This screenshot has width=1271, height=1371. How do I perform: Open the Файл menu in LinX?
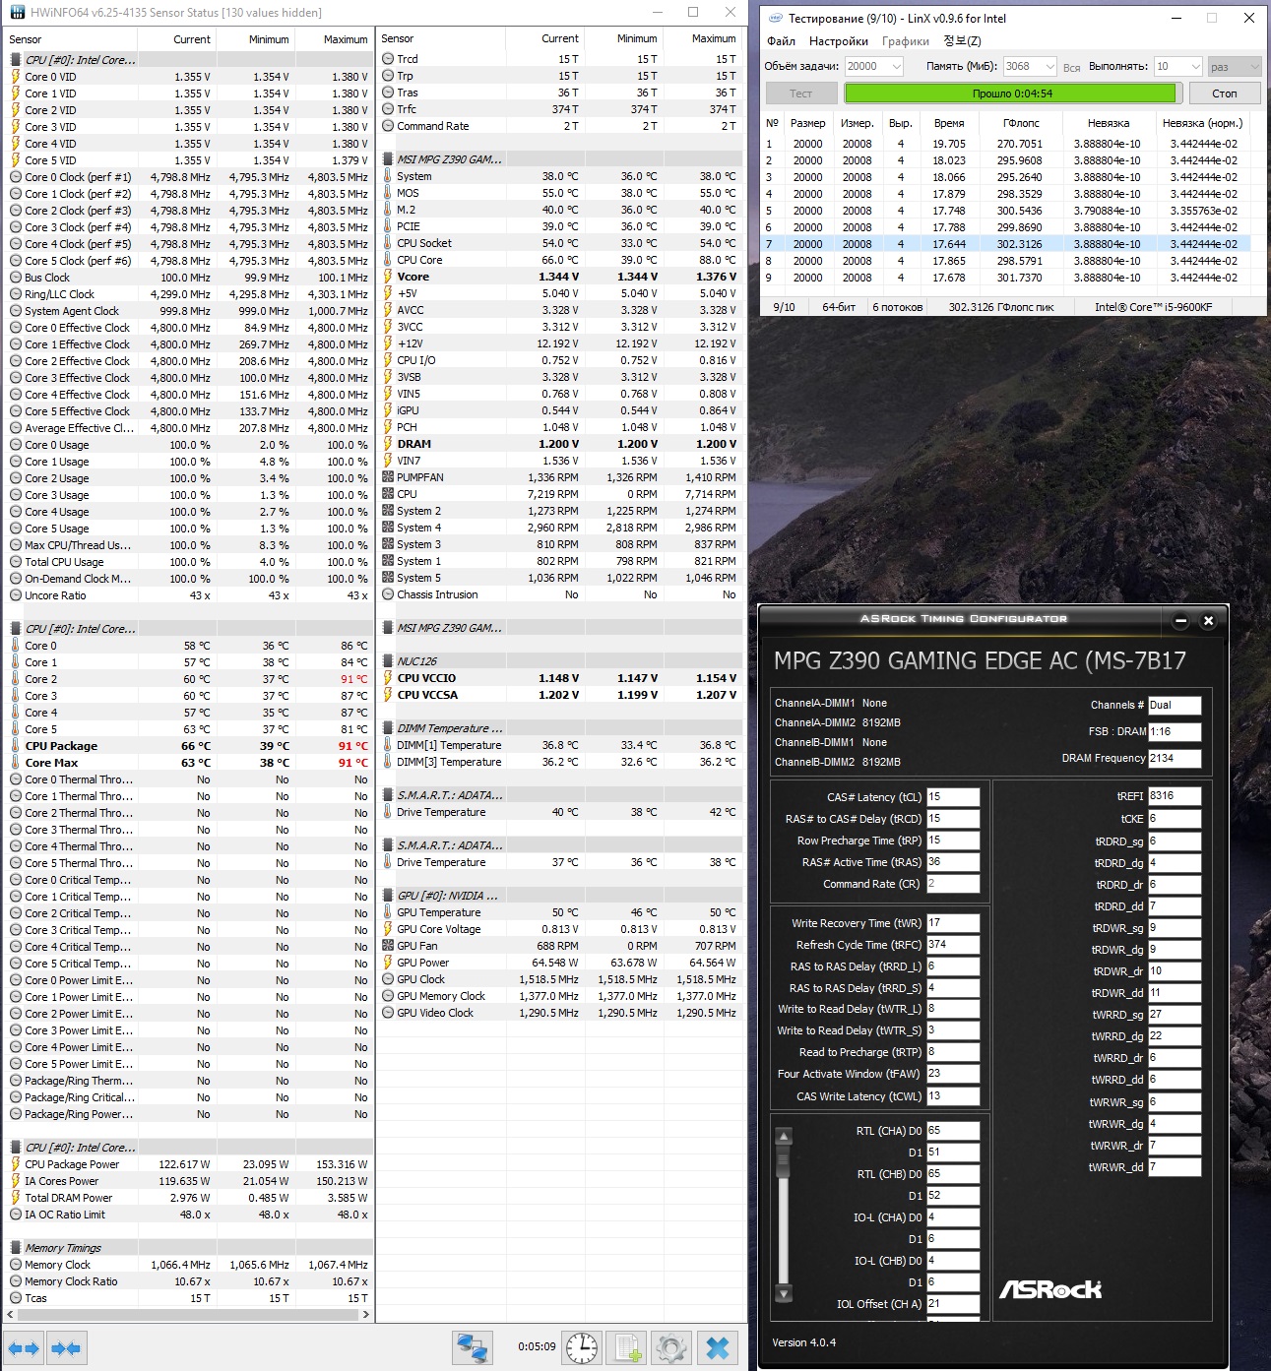point(781,41)
